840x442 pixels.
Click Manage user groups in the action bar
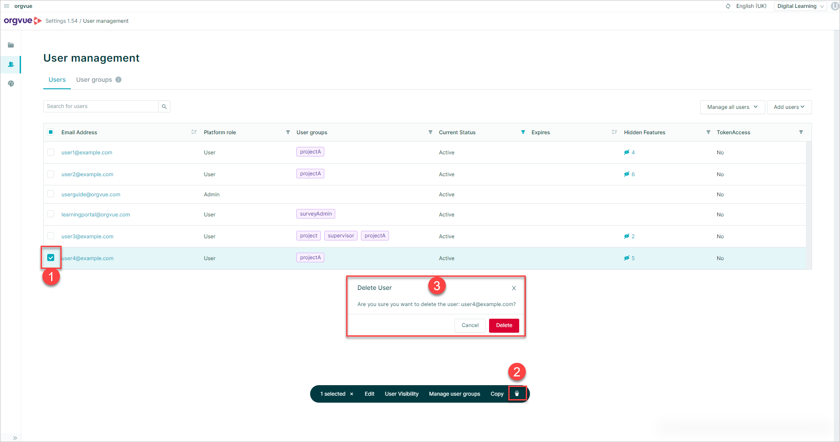[x=455, y=394]
